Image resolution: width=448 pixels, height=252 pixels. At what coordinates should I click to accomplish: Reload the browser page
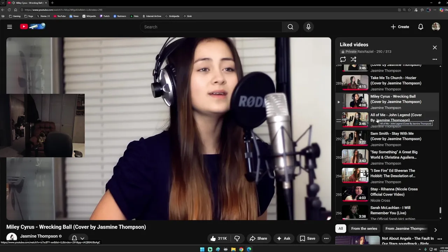9,10
